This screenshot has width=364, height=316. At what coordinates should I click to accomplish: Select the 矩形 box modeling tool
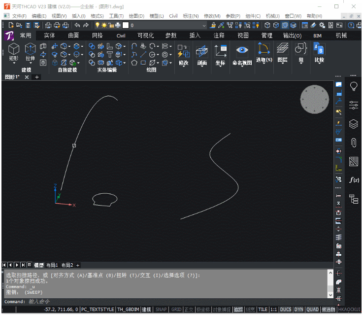tap(14, 52)
